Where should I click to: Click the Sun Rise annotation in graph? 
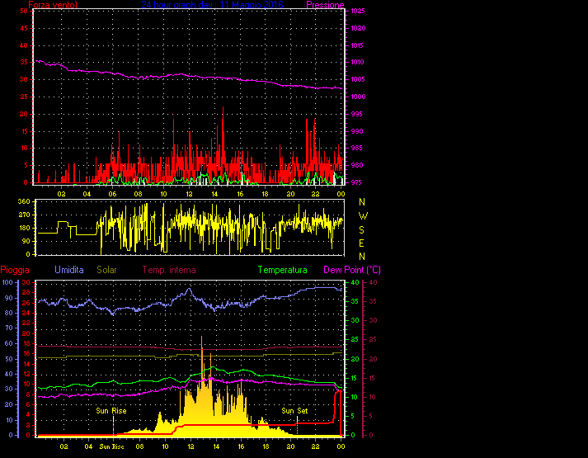tap(111, 410)
